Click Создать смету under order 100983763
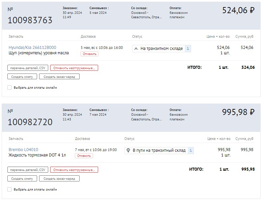 [x=22, y=77]
